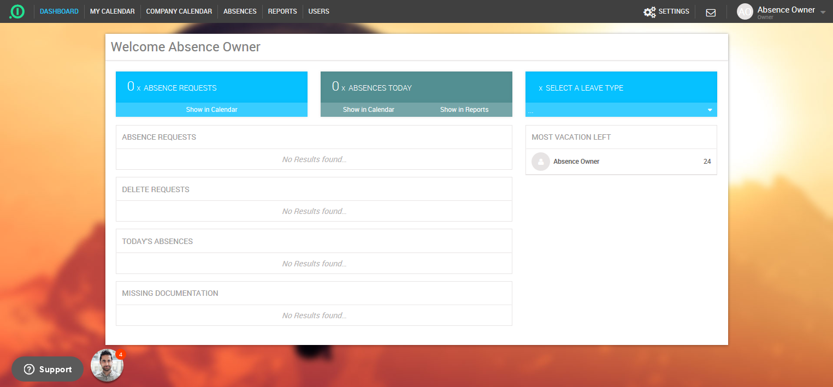833x387 pixels.
Task: Go to My Calendar tab
Action: tap(112, 11)
